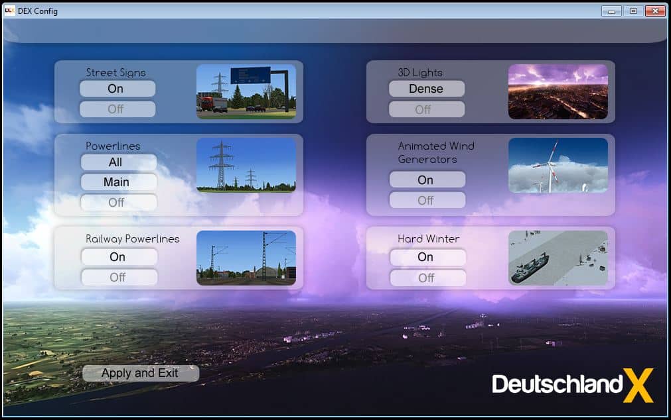Click the Powerlines pylon preview image

246,165
